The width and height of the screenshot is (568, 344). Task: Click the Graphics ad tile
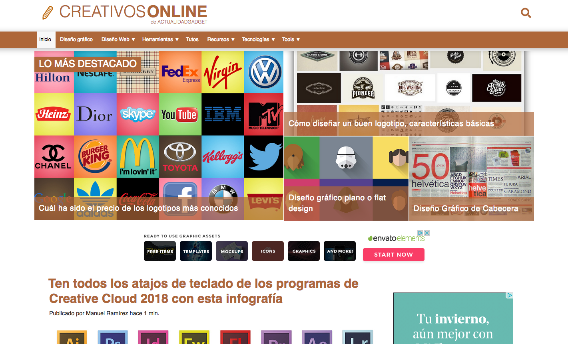click(x=304, y=251)
